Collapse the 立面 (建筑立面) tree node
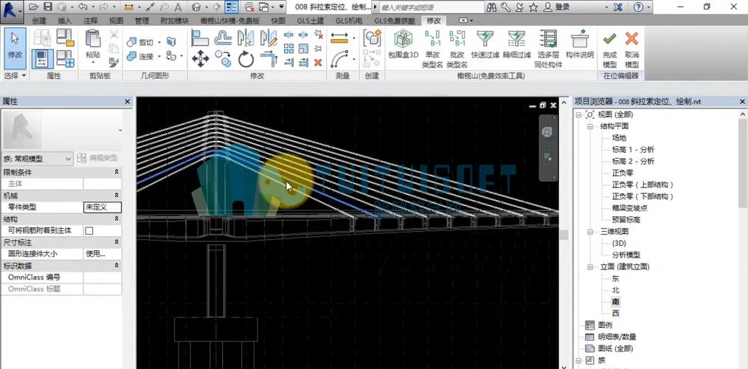 point(590,267)
